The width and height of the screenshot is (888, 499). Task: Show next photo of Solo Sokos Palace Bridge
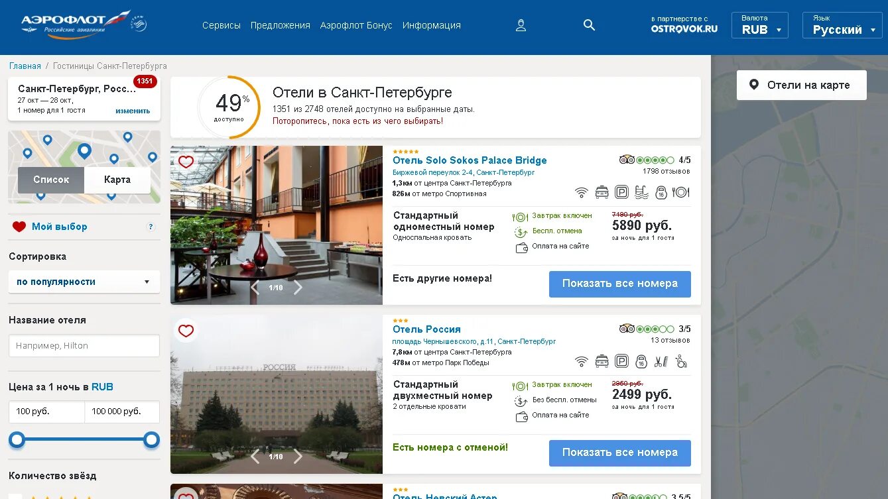298,287
